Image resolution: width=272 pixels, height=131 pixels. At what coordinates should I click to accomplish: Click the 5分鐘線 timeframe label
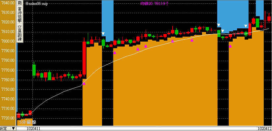[28, 122]
